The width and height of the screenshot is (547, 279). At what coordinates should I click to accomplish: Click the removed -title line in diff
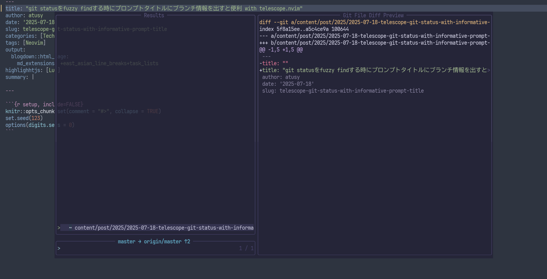click(273, 63)
